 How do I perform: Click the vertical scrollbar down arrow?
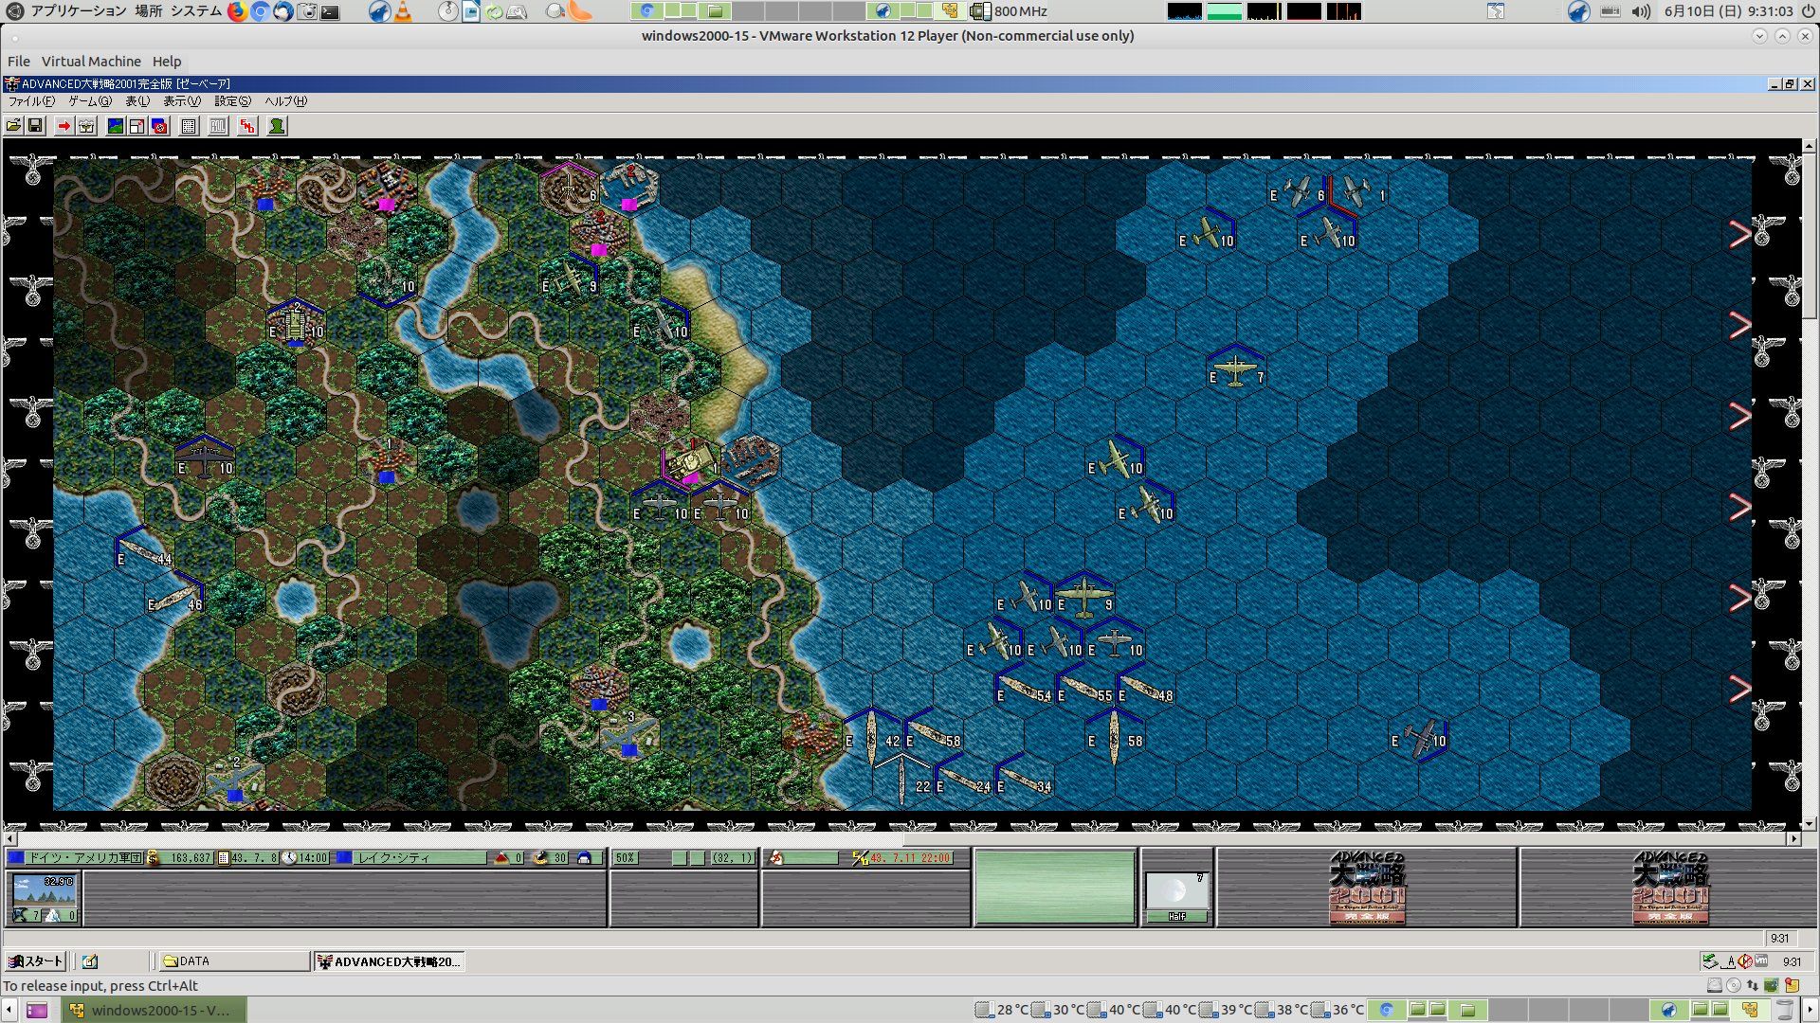click(x=1809, y=824)
